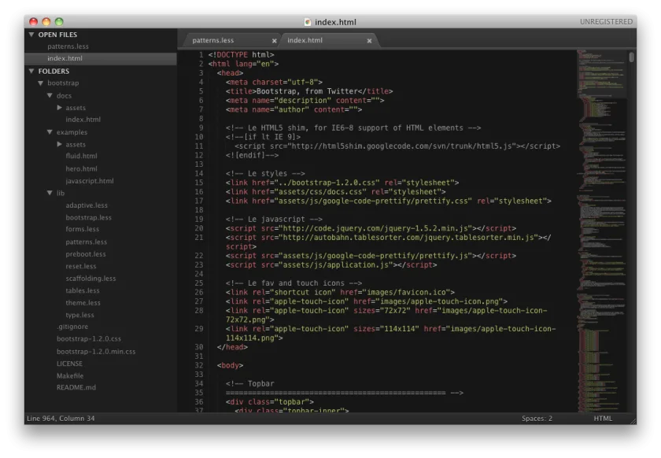Click the "Le javascript" comment line

[x=274, y=220]
